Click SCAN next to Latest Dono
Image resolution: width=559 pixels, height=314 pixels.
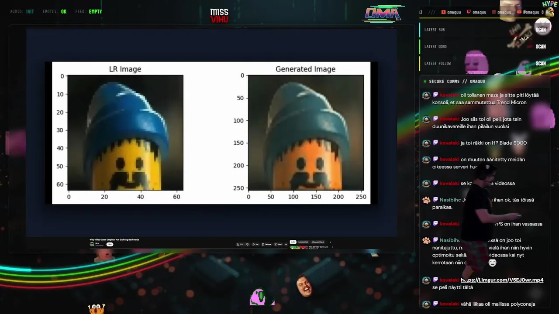(541, 47)
